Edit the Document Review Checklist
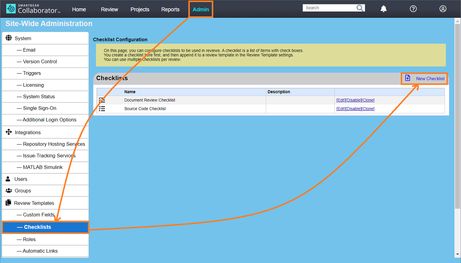The image size is (461, 263). pos(341,100)
